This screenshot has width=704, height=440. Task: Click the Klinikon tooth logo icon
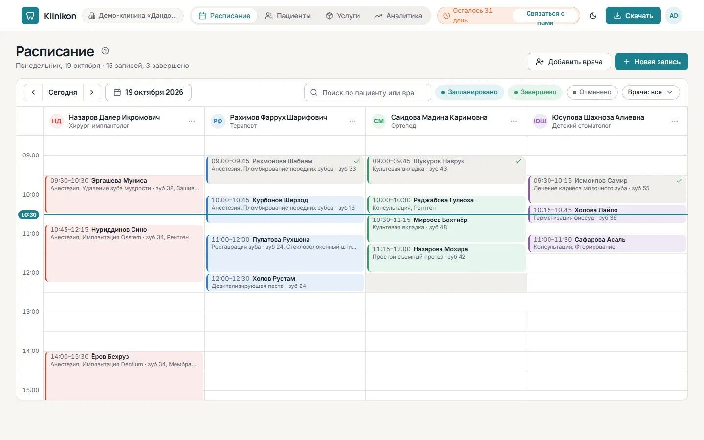(30, 16)
